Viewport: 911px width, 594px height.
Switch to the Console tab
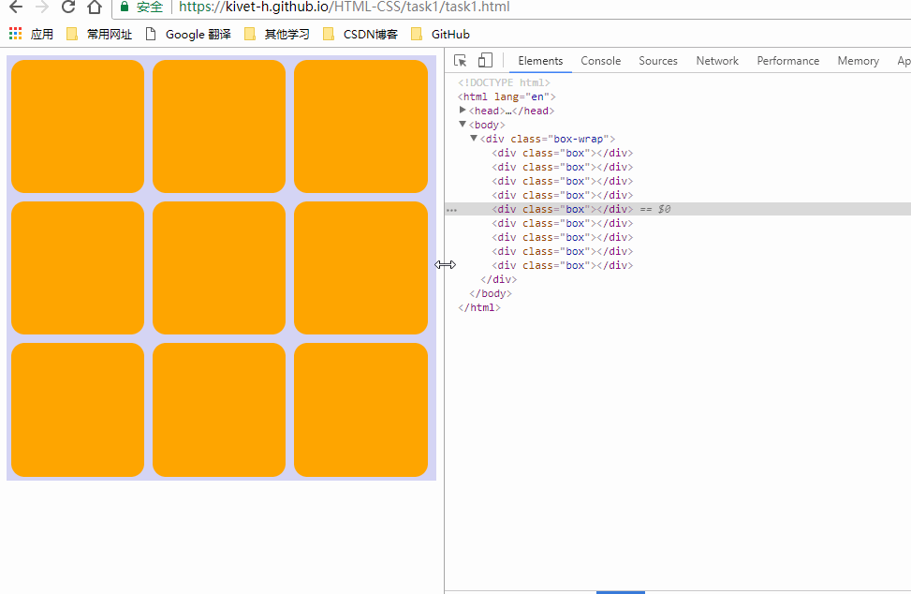(x=600, y=61)
